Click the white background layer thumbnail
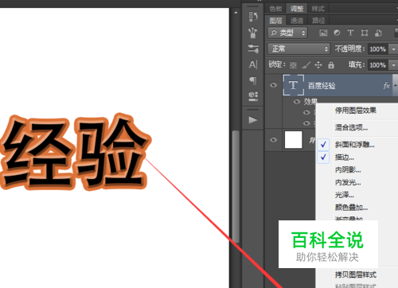Screen dimensions: 398x288 click(294, 140)
